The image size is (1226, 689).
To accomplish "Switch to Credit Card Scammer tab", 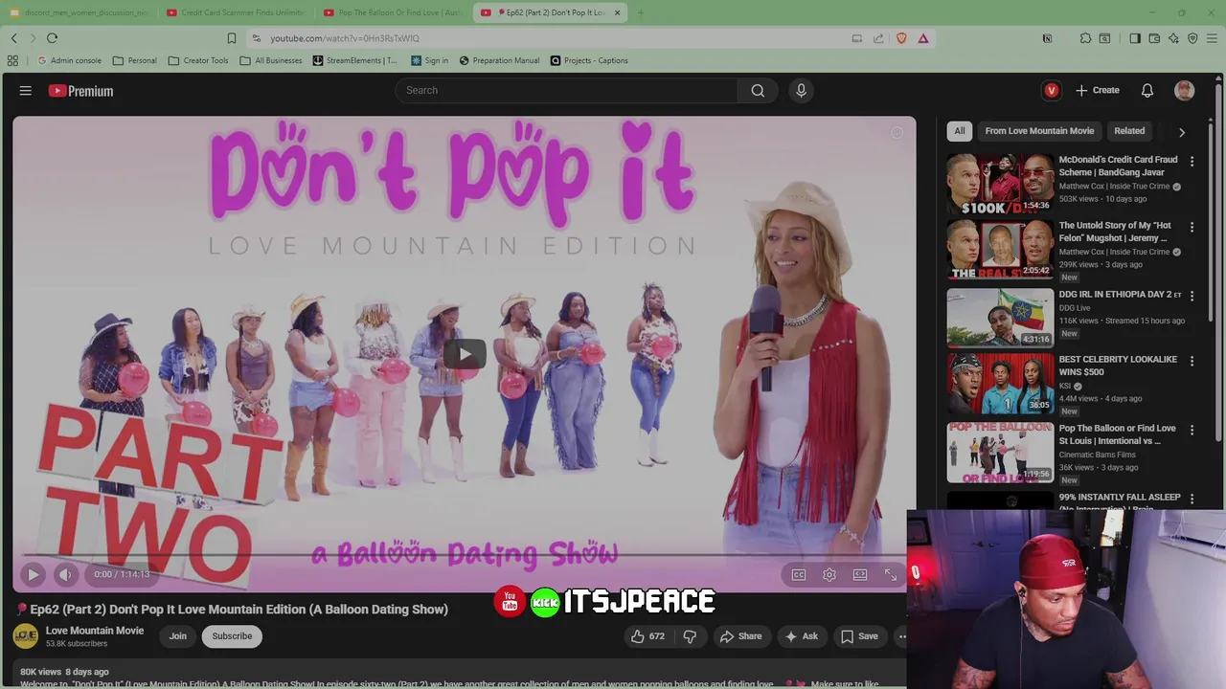I will coord(236,12).
